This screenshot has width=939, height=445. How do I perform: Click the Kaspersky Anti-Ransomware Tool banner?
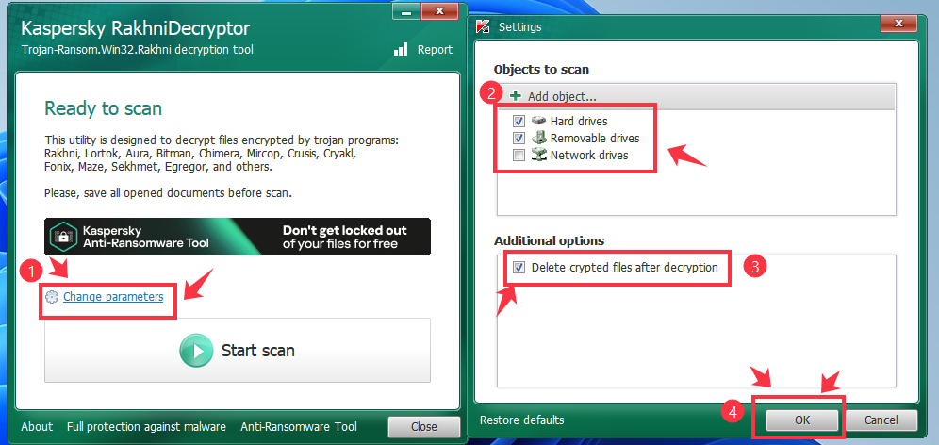coord(238,237)
